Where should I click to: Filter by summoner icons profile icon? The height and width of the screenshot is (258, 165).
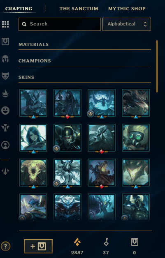pyautogui.click(x=5, y=145)
